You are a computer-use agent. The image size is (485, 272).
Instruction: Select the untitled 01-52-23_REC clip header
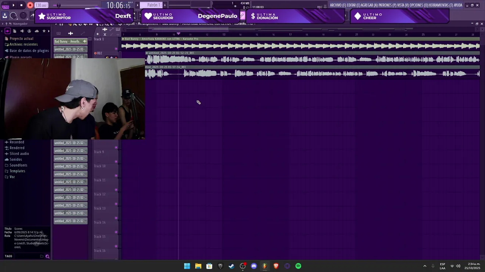(x=313, y=53)
